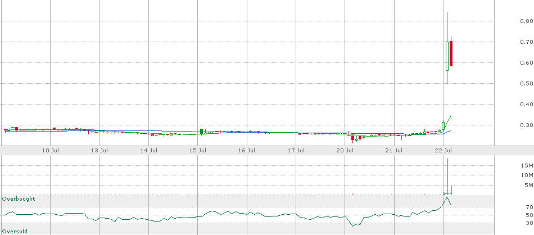
Task: Click the 5M volume axis label
Action: pos(530,186)
